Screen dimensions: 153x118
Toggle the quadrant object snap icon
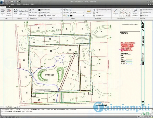(x=123, y=13)
